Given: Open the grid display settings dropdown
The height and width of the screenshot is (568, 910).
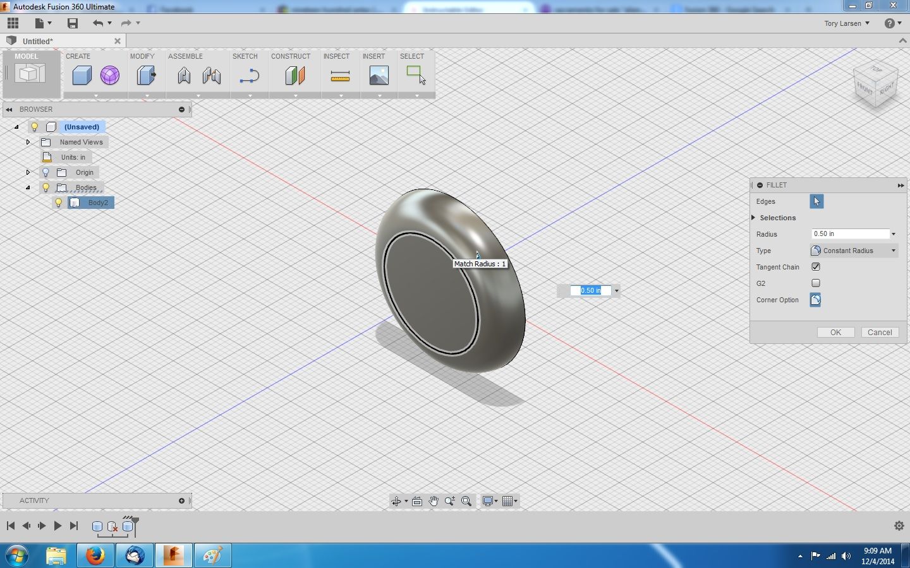Looking at the screenshot, I should pos(516,501).
